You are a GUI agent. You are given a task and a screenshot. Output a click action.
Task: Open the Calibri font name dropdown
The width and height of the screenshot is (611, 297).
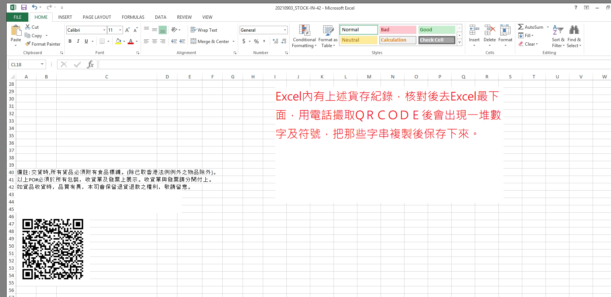pyautogui.click(x=104, y=30)
